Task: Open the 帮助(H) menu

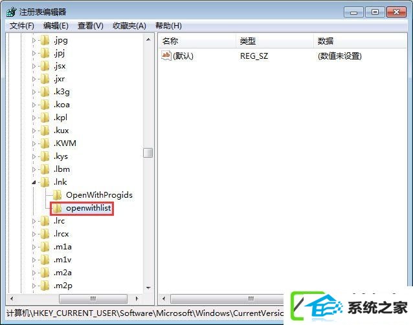Action: tap(168, 26)
